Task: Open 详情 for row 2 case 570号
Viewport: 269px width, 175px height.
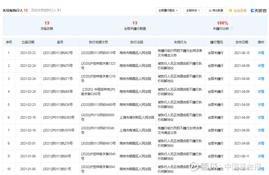Action: point(261,66)
